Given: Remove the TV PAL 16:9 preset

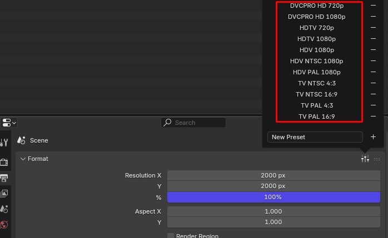Looking at the screenshot, I should click(373, 117).
